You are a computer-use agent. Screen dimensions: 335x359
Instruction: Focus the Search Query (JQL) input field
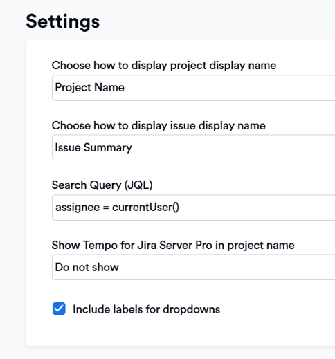(x=193, y=208)
